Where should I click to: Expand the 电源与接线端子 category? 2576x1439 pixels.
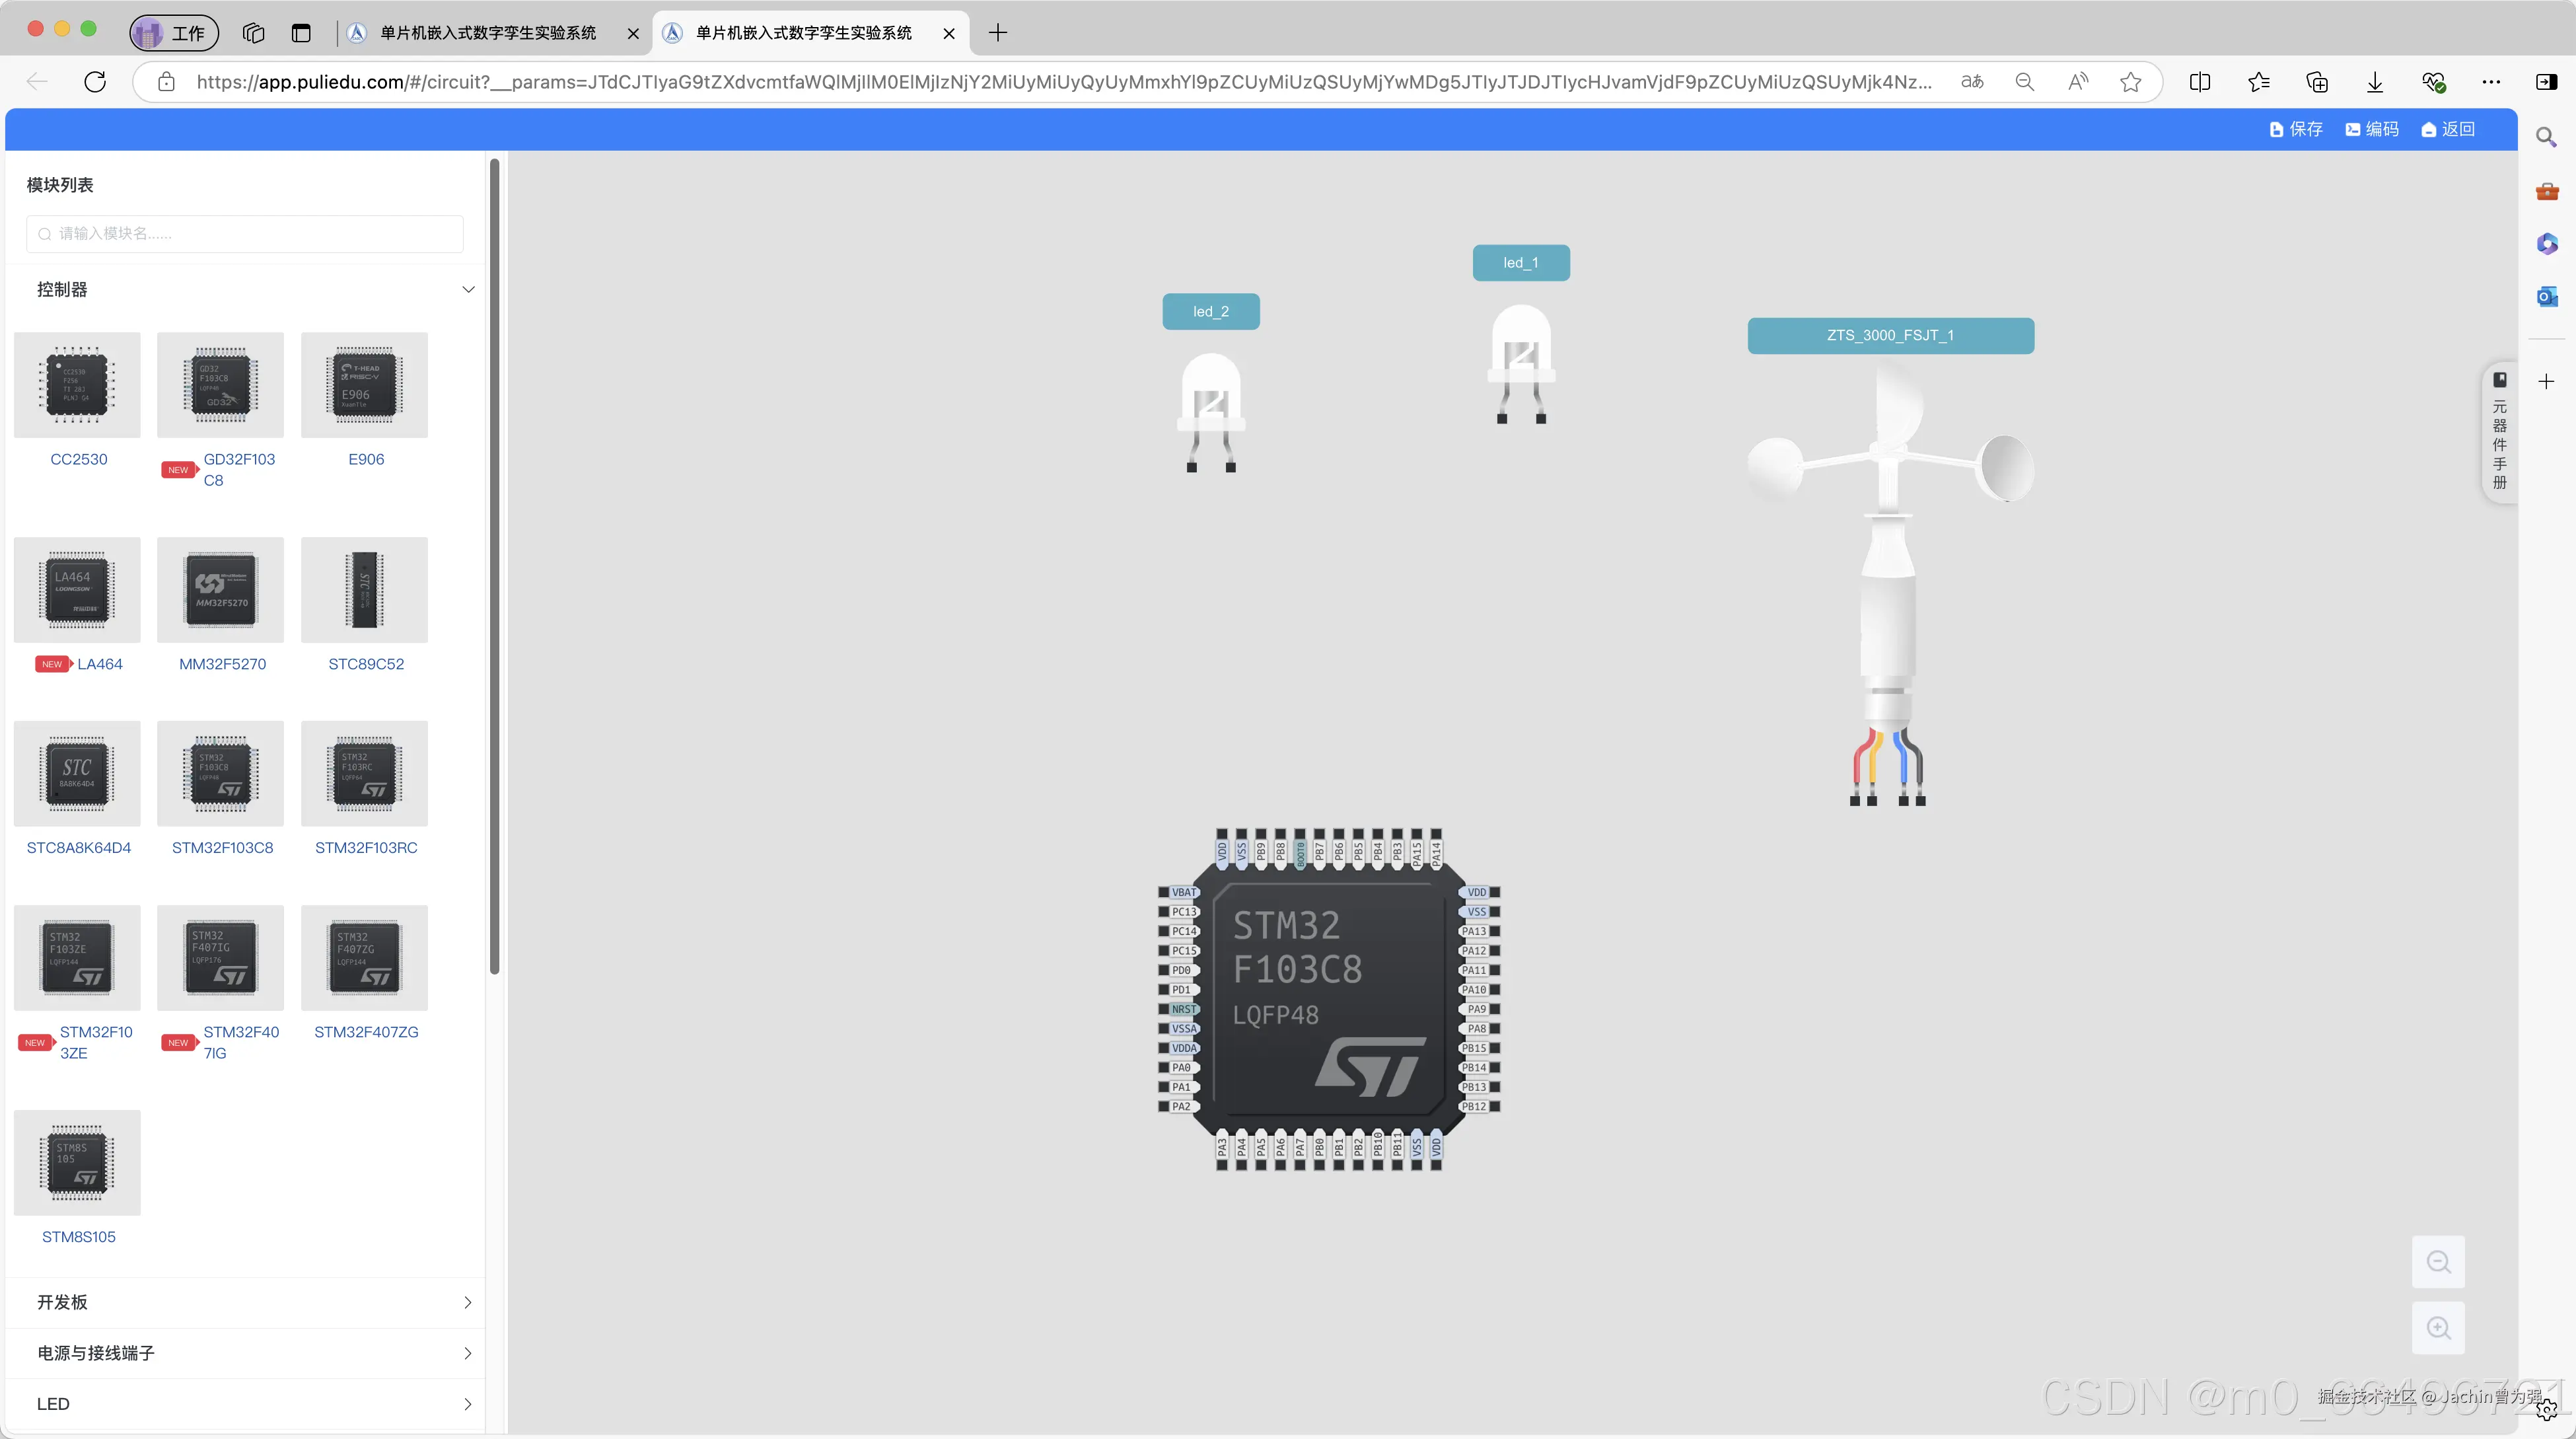[x=467, y=1353]
